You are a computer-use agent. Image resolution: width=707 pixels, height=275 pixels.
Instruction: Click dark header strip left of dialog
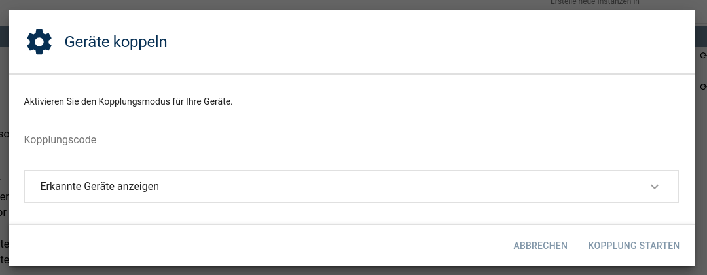pos(4,37)
